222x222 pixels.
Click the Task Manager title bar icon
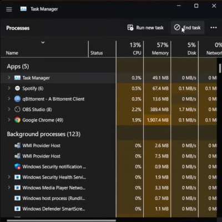(x=23, y=9)
